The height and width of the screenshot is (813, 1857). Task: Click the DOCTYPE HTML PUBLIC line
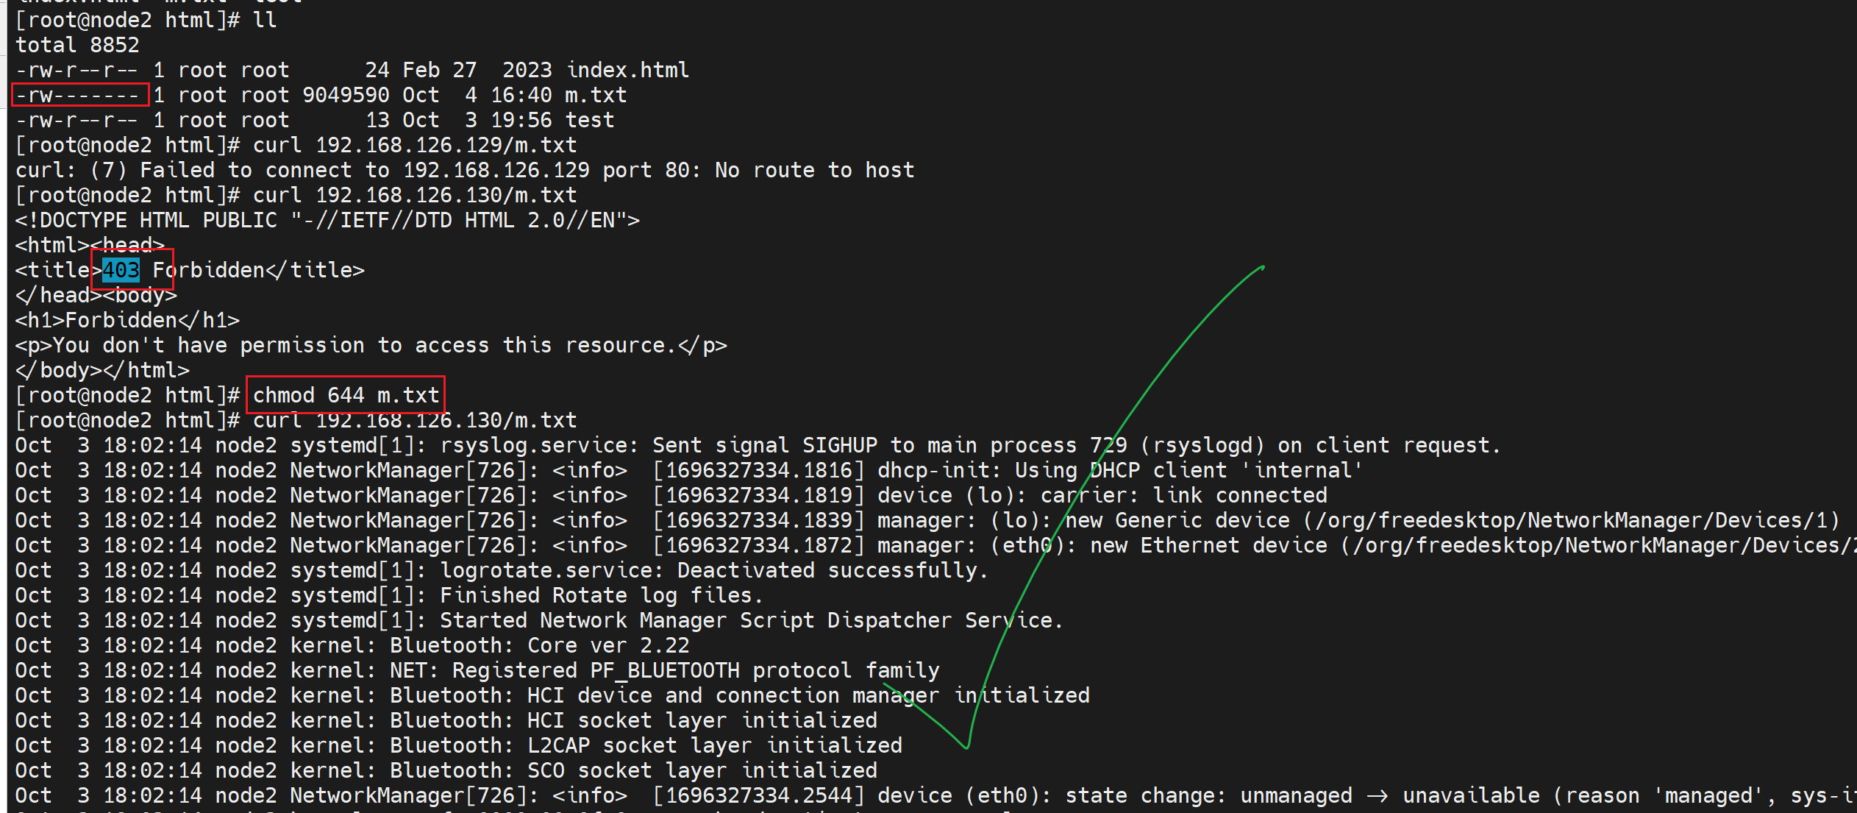[x=327, y=221]
